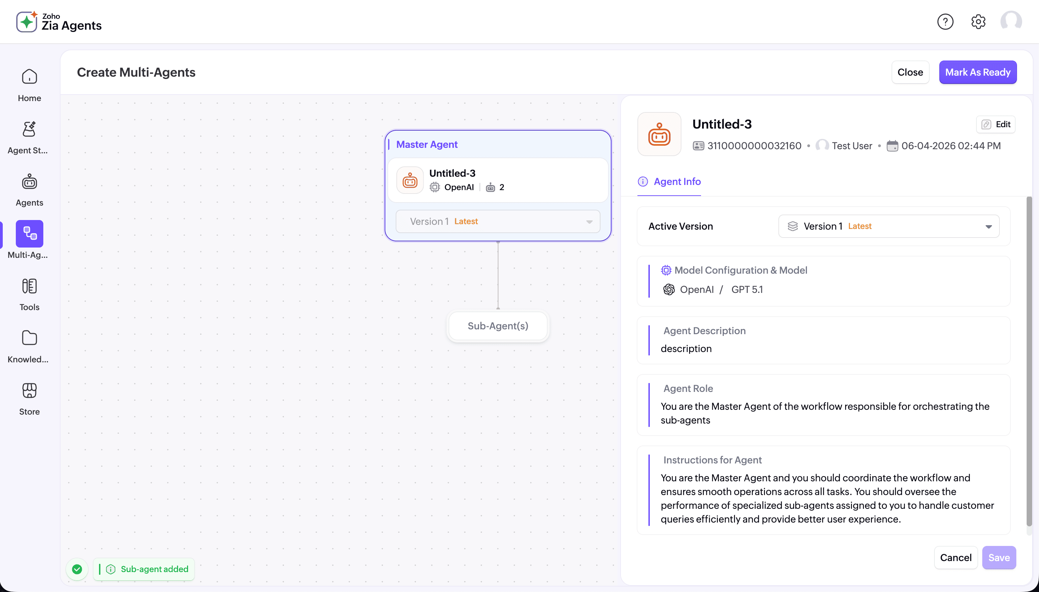Click the Model Configuration & Model heading
This screenshot has height=592, width=1039.
tap(741, 270)
